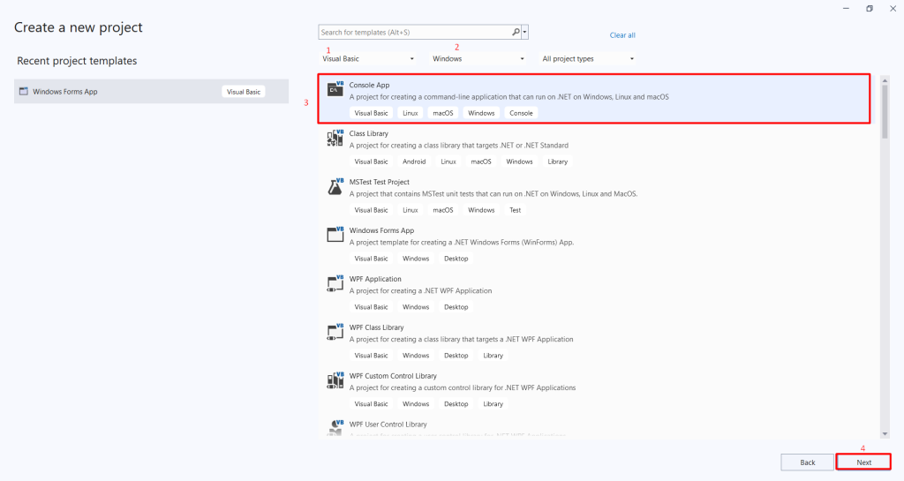
Task: Click recent Windows Forms App icon
Action: (x=24, y=91)
